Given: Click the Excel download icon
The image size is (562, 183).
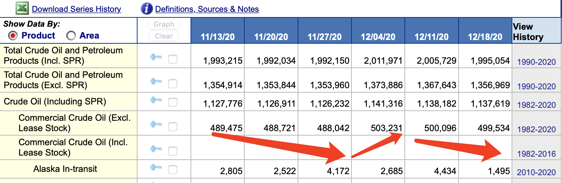Looking at the screenshot, I should point(22,7).
